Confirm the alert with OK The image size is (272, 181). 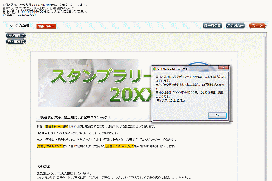point(217,116)
